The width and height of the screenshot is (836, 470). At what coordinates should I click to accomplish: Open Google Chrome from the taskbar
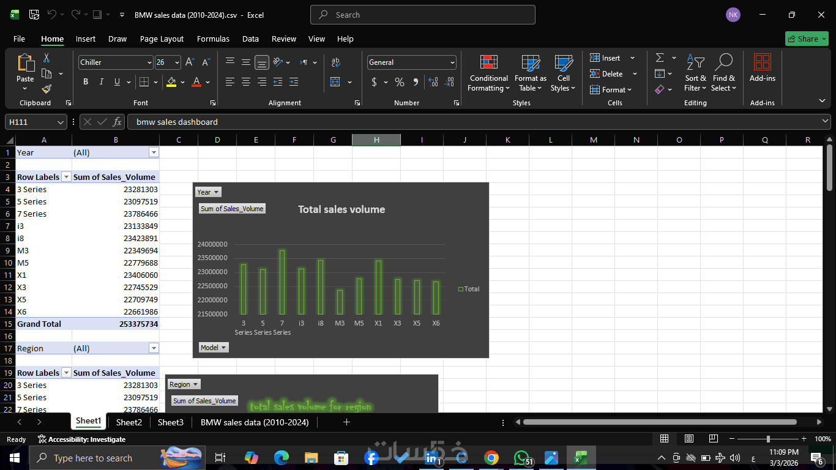[x=491, y=458]
